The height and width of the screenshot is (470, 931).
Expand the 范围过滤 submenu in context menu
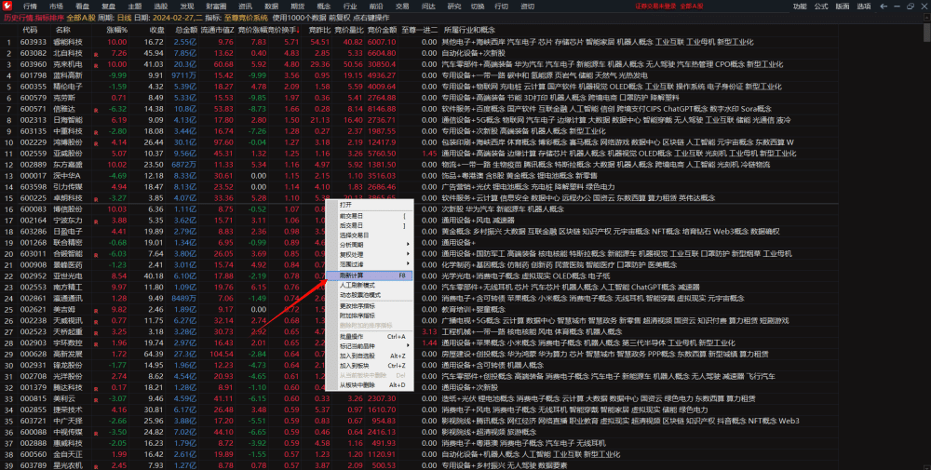[370, 264]
